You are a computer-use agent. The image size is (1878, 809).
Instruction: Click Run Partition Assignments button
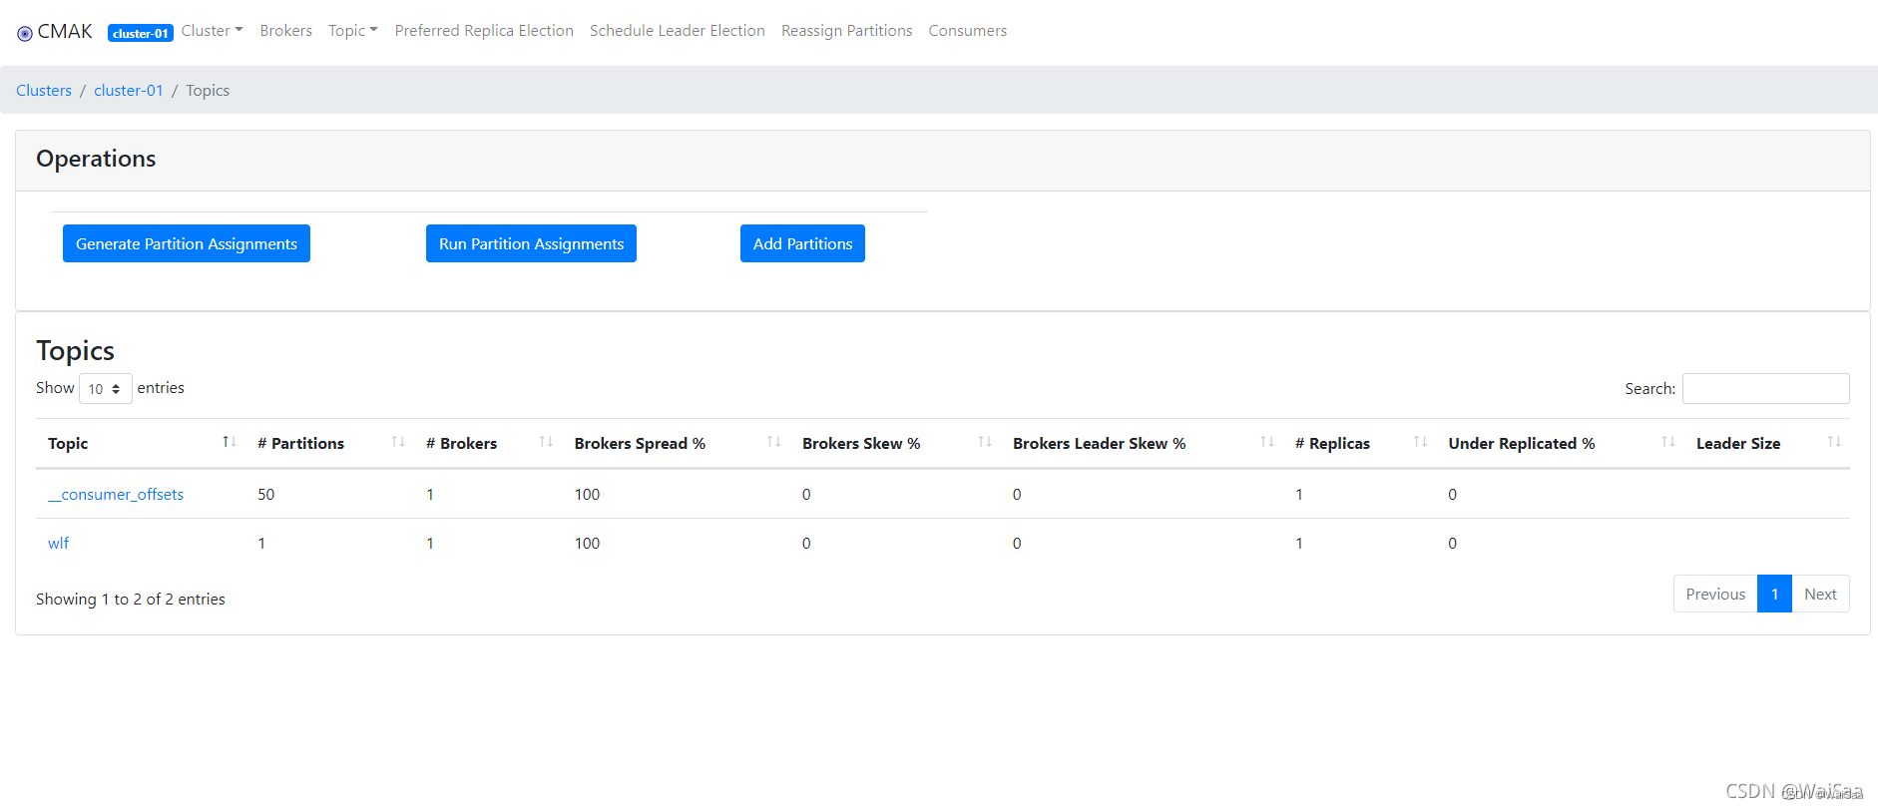click(531, 243)
